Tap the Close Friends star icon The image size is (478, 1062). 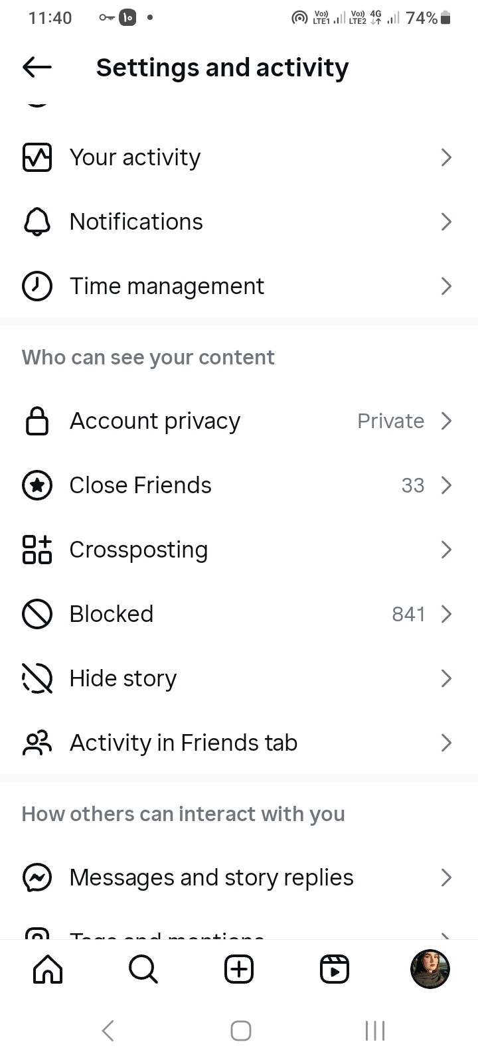tap(37, 485)
